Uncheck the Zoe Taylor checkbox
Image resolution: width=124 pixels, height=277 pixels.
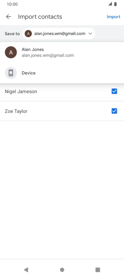(x=114, y=111)
